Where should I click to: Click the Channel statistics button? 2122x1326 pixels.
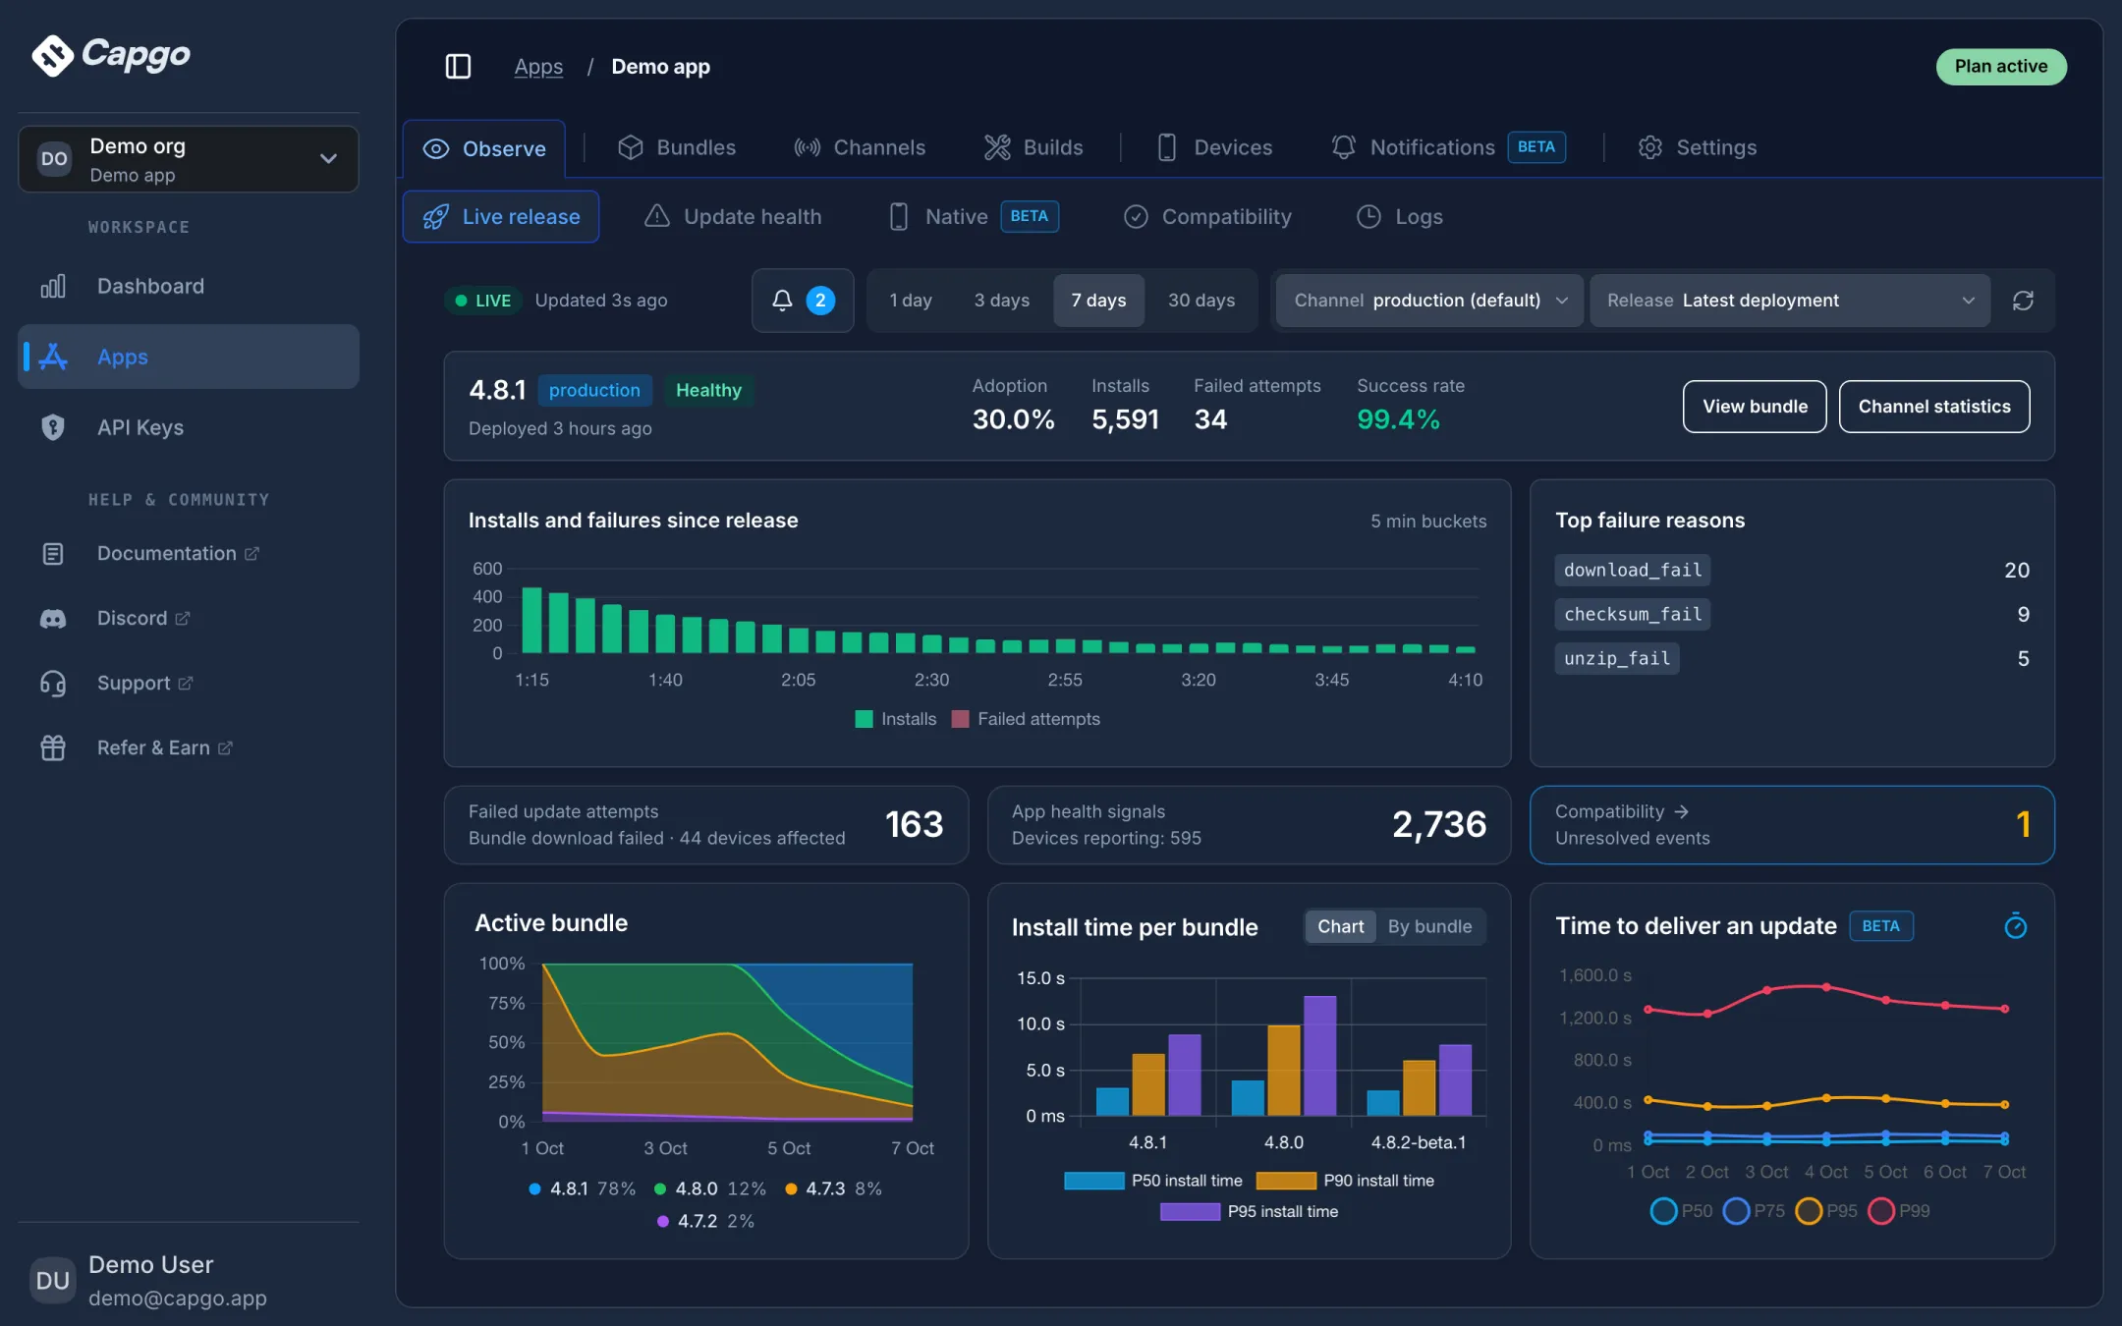coord(1934,407)
